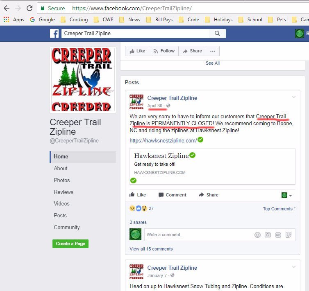Open the Cooking bookmarks folder
The height and width of the screenshot is (291, 309).
pyautogui.click(x=74, y=20)
